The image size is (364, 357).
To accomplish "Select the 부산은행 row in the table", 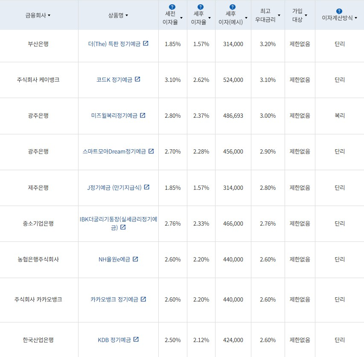I will click(39, 44).
